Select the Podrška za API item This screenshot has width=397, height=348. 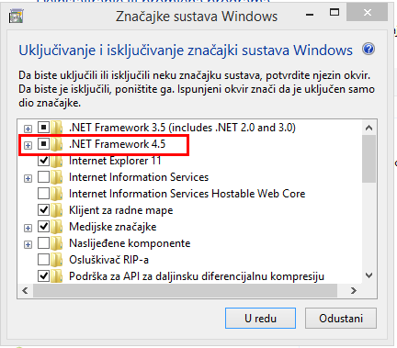coord(197,276)
